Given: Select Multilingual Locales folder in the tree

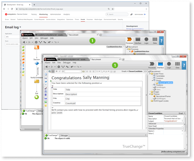Looking at the screenshot, I should click(161, 101).
